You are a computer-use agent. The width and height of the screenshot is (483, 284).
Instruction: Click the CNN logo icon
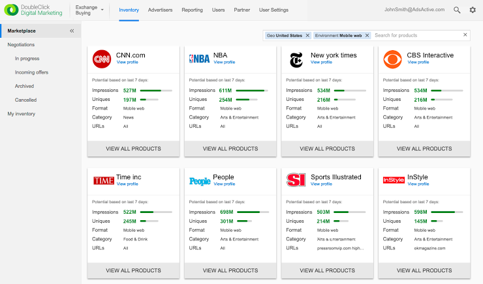click(x=102, y=59)
